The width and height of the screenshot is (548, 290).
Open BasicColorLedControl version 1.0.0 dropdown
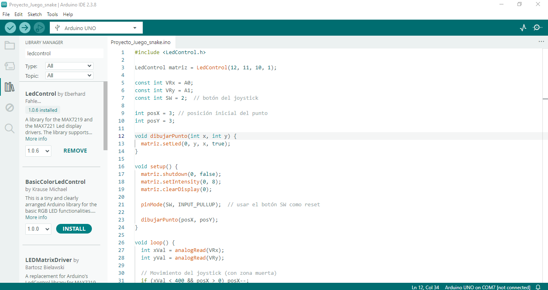pos(38,229)
